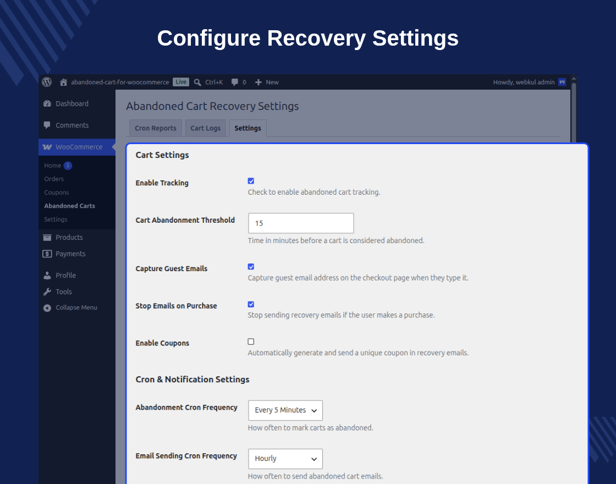Image resolution: width=616 pixels, height=484 pixels.
Task: Click the Comments sidebar icon
Action: 47,125
